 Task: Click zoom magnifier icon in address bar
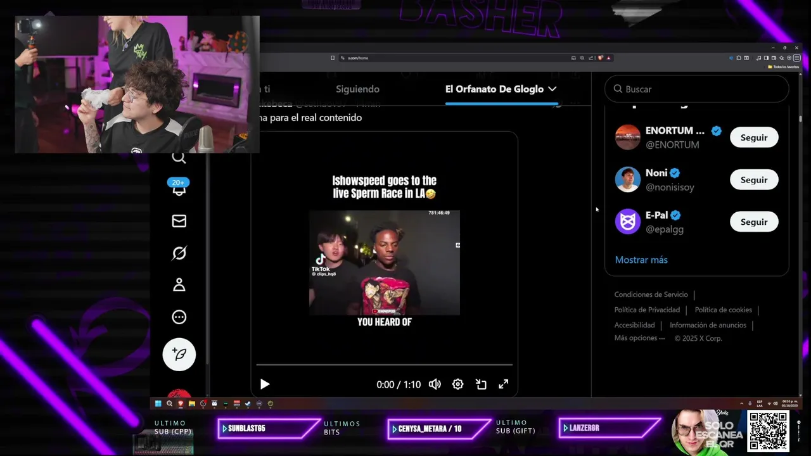(x=582, y=58)
